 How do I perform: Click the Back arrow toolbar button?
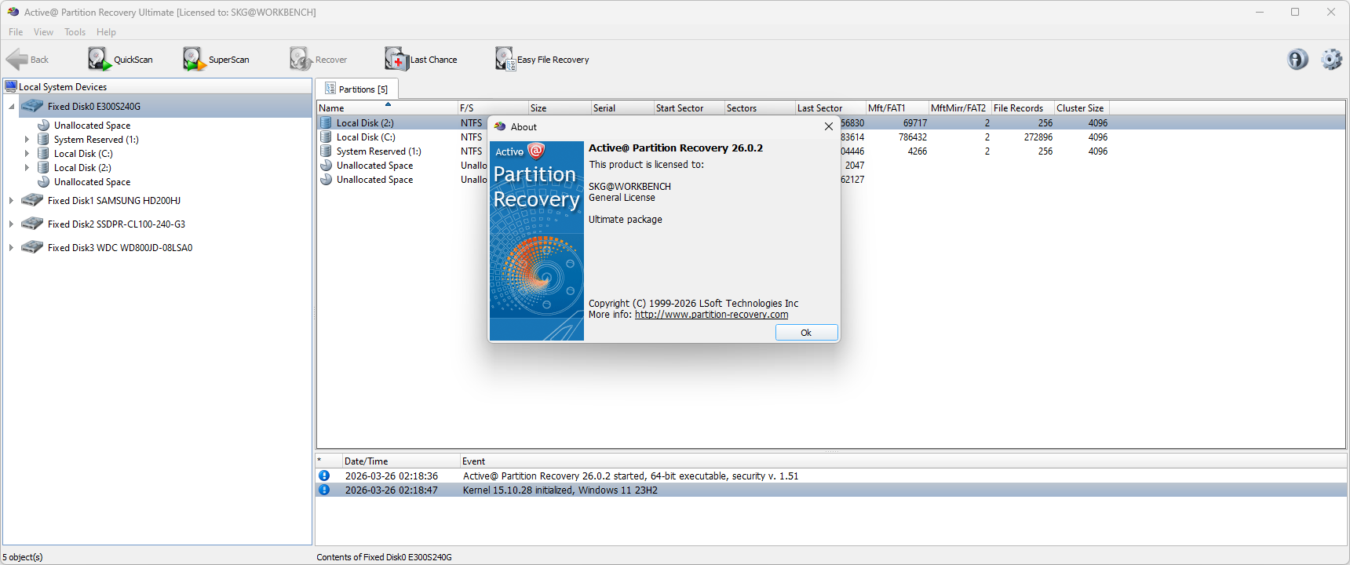pyautogui.click(x=27, y=60)
